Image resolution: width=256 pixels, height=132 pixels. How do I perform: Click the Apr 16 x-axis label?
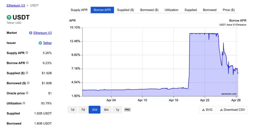[173, 100]
